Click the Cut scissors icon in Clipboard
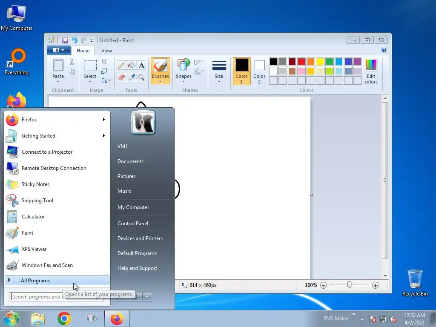Screen dimensions: 436x327 click(72, 62)
